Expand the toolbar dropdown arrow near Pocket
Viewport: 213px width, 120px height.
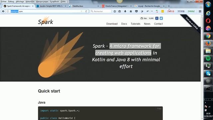(152, 11)
